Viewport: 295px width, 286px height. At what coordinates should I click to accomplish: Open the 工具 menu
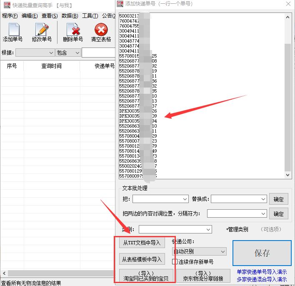(x=90, y=16)
